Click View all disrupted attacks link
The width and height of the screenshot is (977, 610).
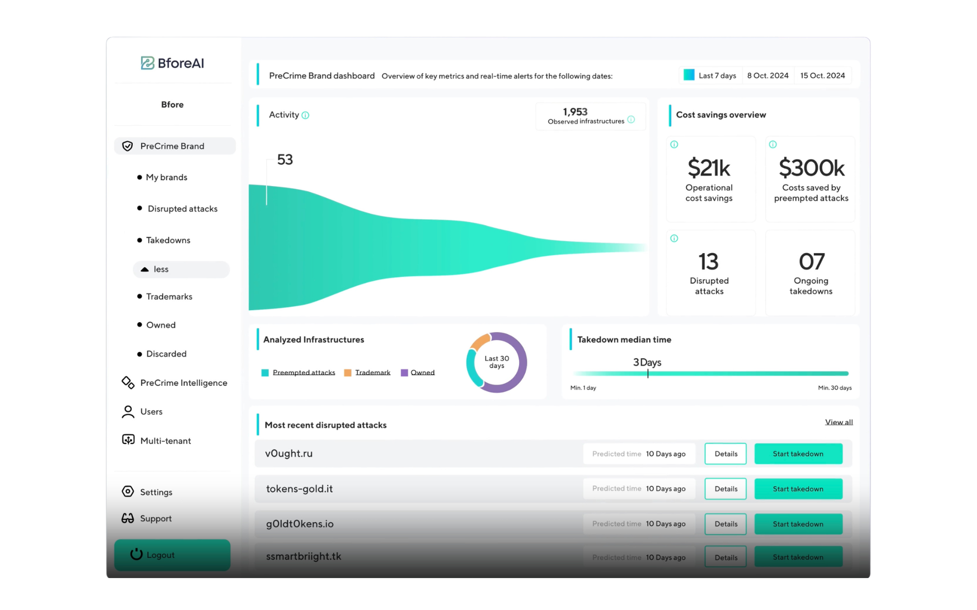[839, 422]
